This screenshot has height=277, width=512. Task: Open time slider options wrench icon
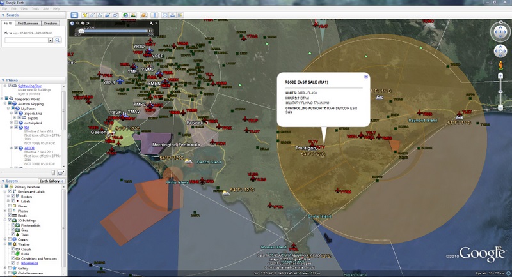pos(152,23)
